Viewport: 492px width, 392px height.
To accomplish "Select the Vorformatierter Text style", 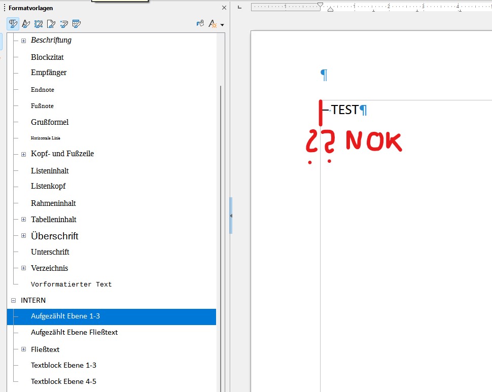I will (71, 284).
